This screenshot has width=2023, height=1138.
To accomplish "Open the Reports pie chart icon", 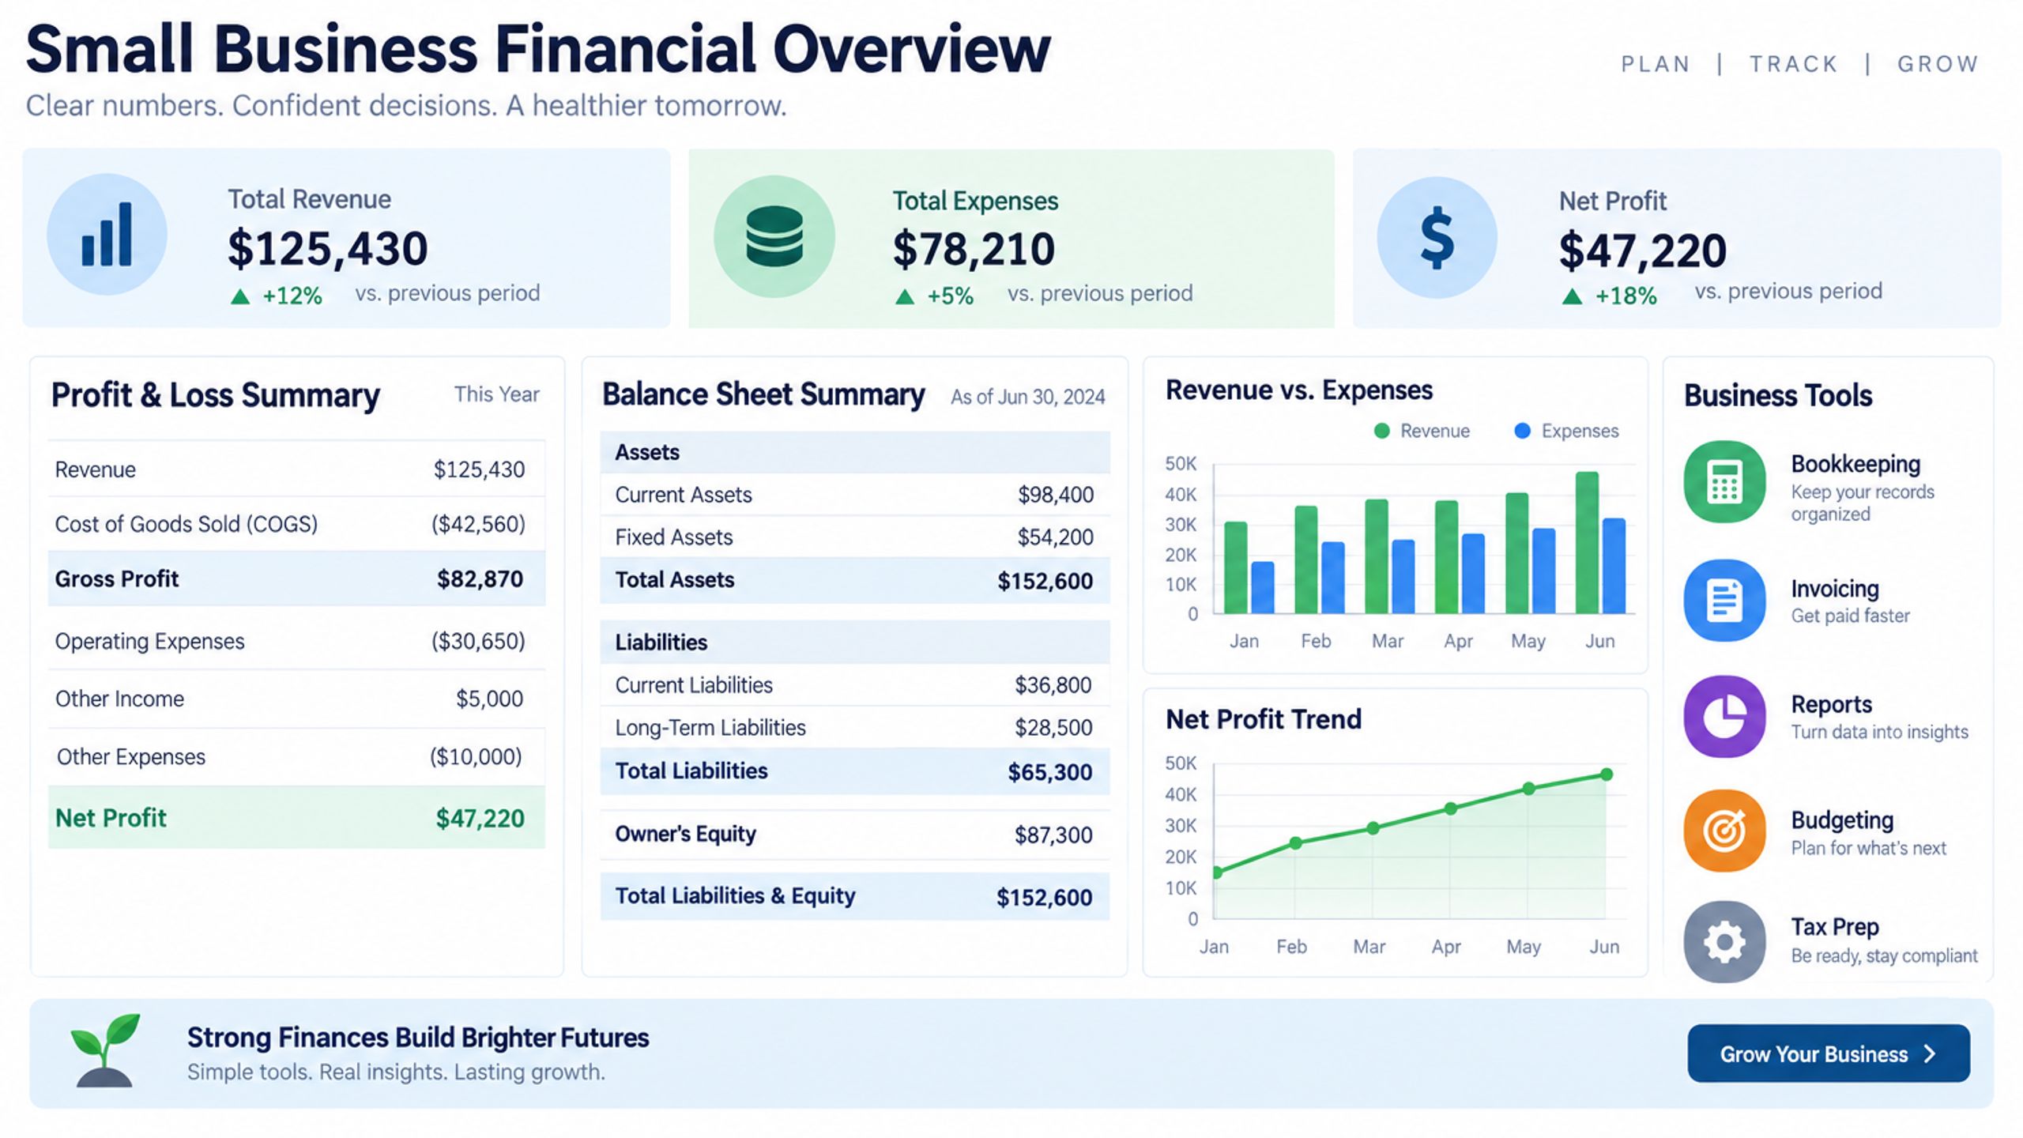I will click(1724, 716).
